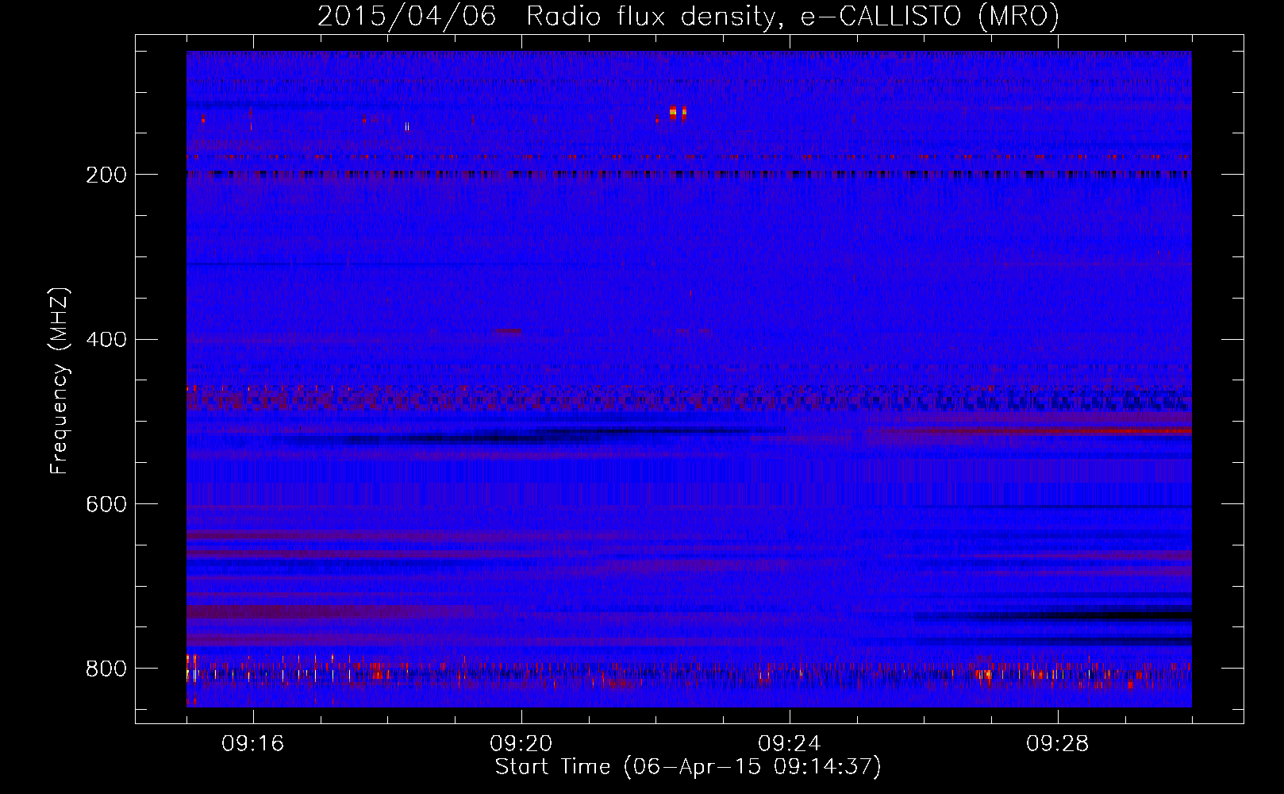This screenshot has width=1284, height=794.
Task: Click the 09:24 time tick label
Action: 790,744
